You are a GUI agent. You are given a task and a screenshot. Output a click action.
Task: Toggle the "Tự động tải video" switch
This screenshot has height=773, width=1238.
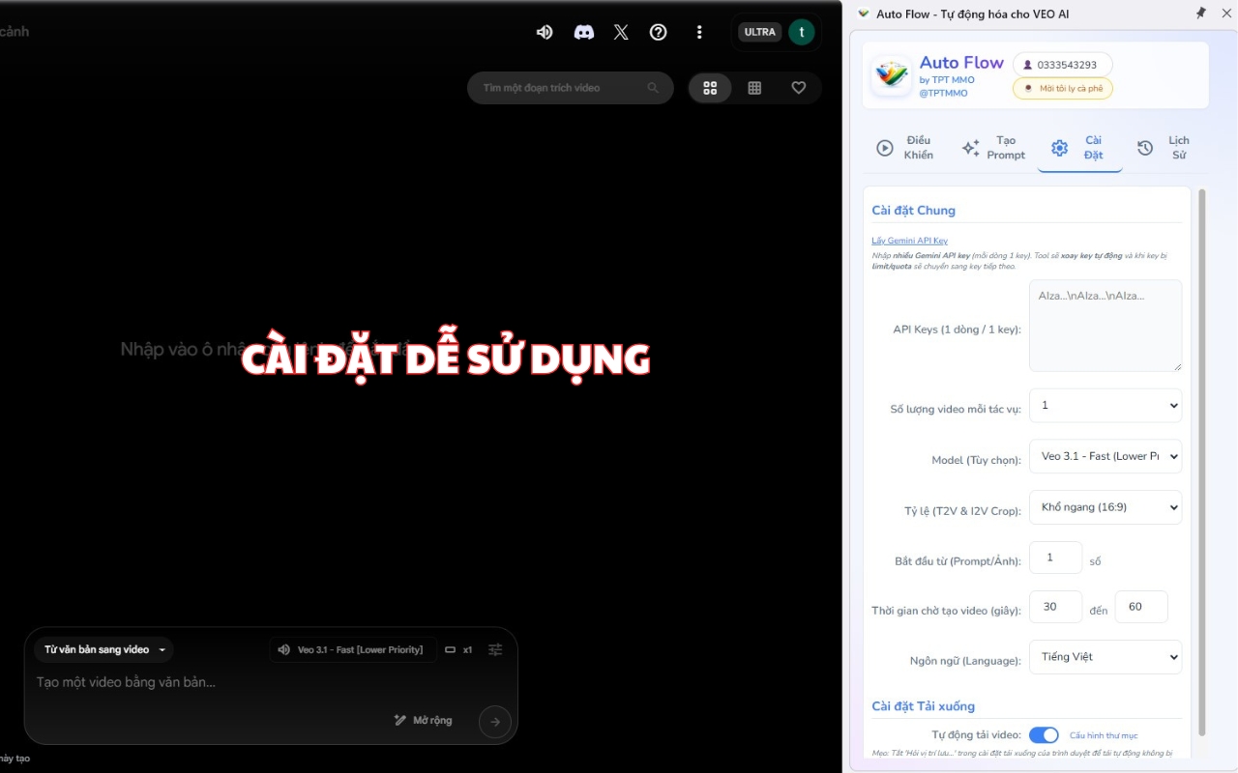[1044, 735]
